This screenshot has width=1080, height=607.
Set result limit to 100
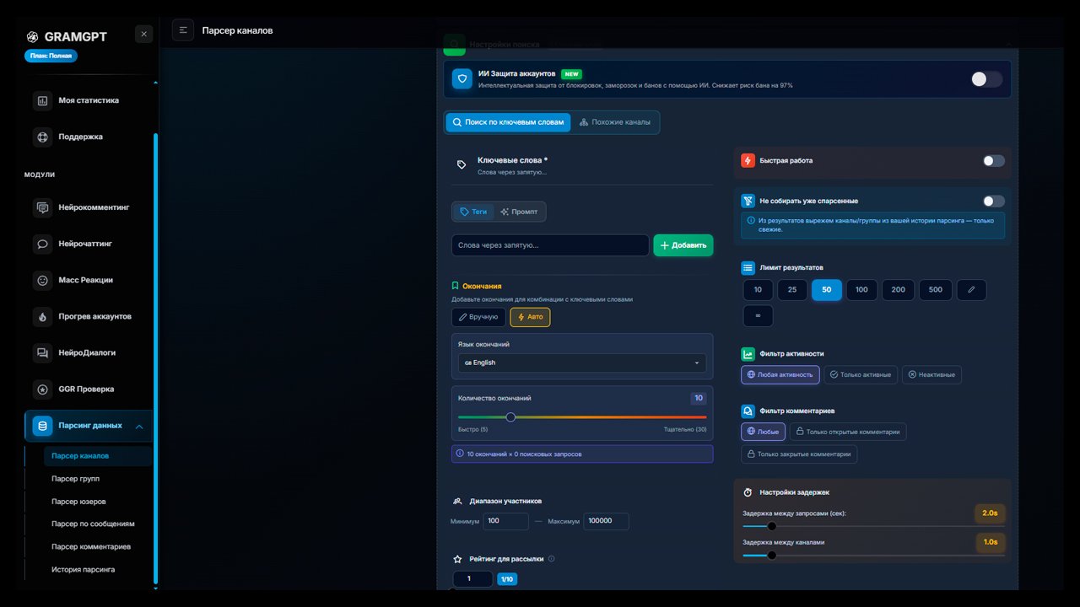click(861, 290)
